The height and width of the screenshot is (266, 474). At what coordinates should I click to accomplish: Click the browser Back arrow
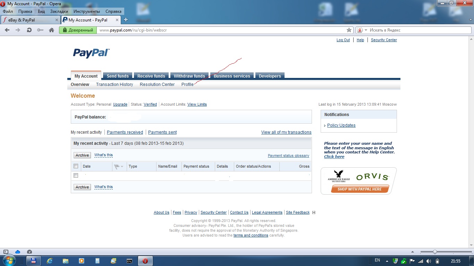click(x=7, y=30)
